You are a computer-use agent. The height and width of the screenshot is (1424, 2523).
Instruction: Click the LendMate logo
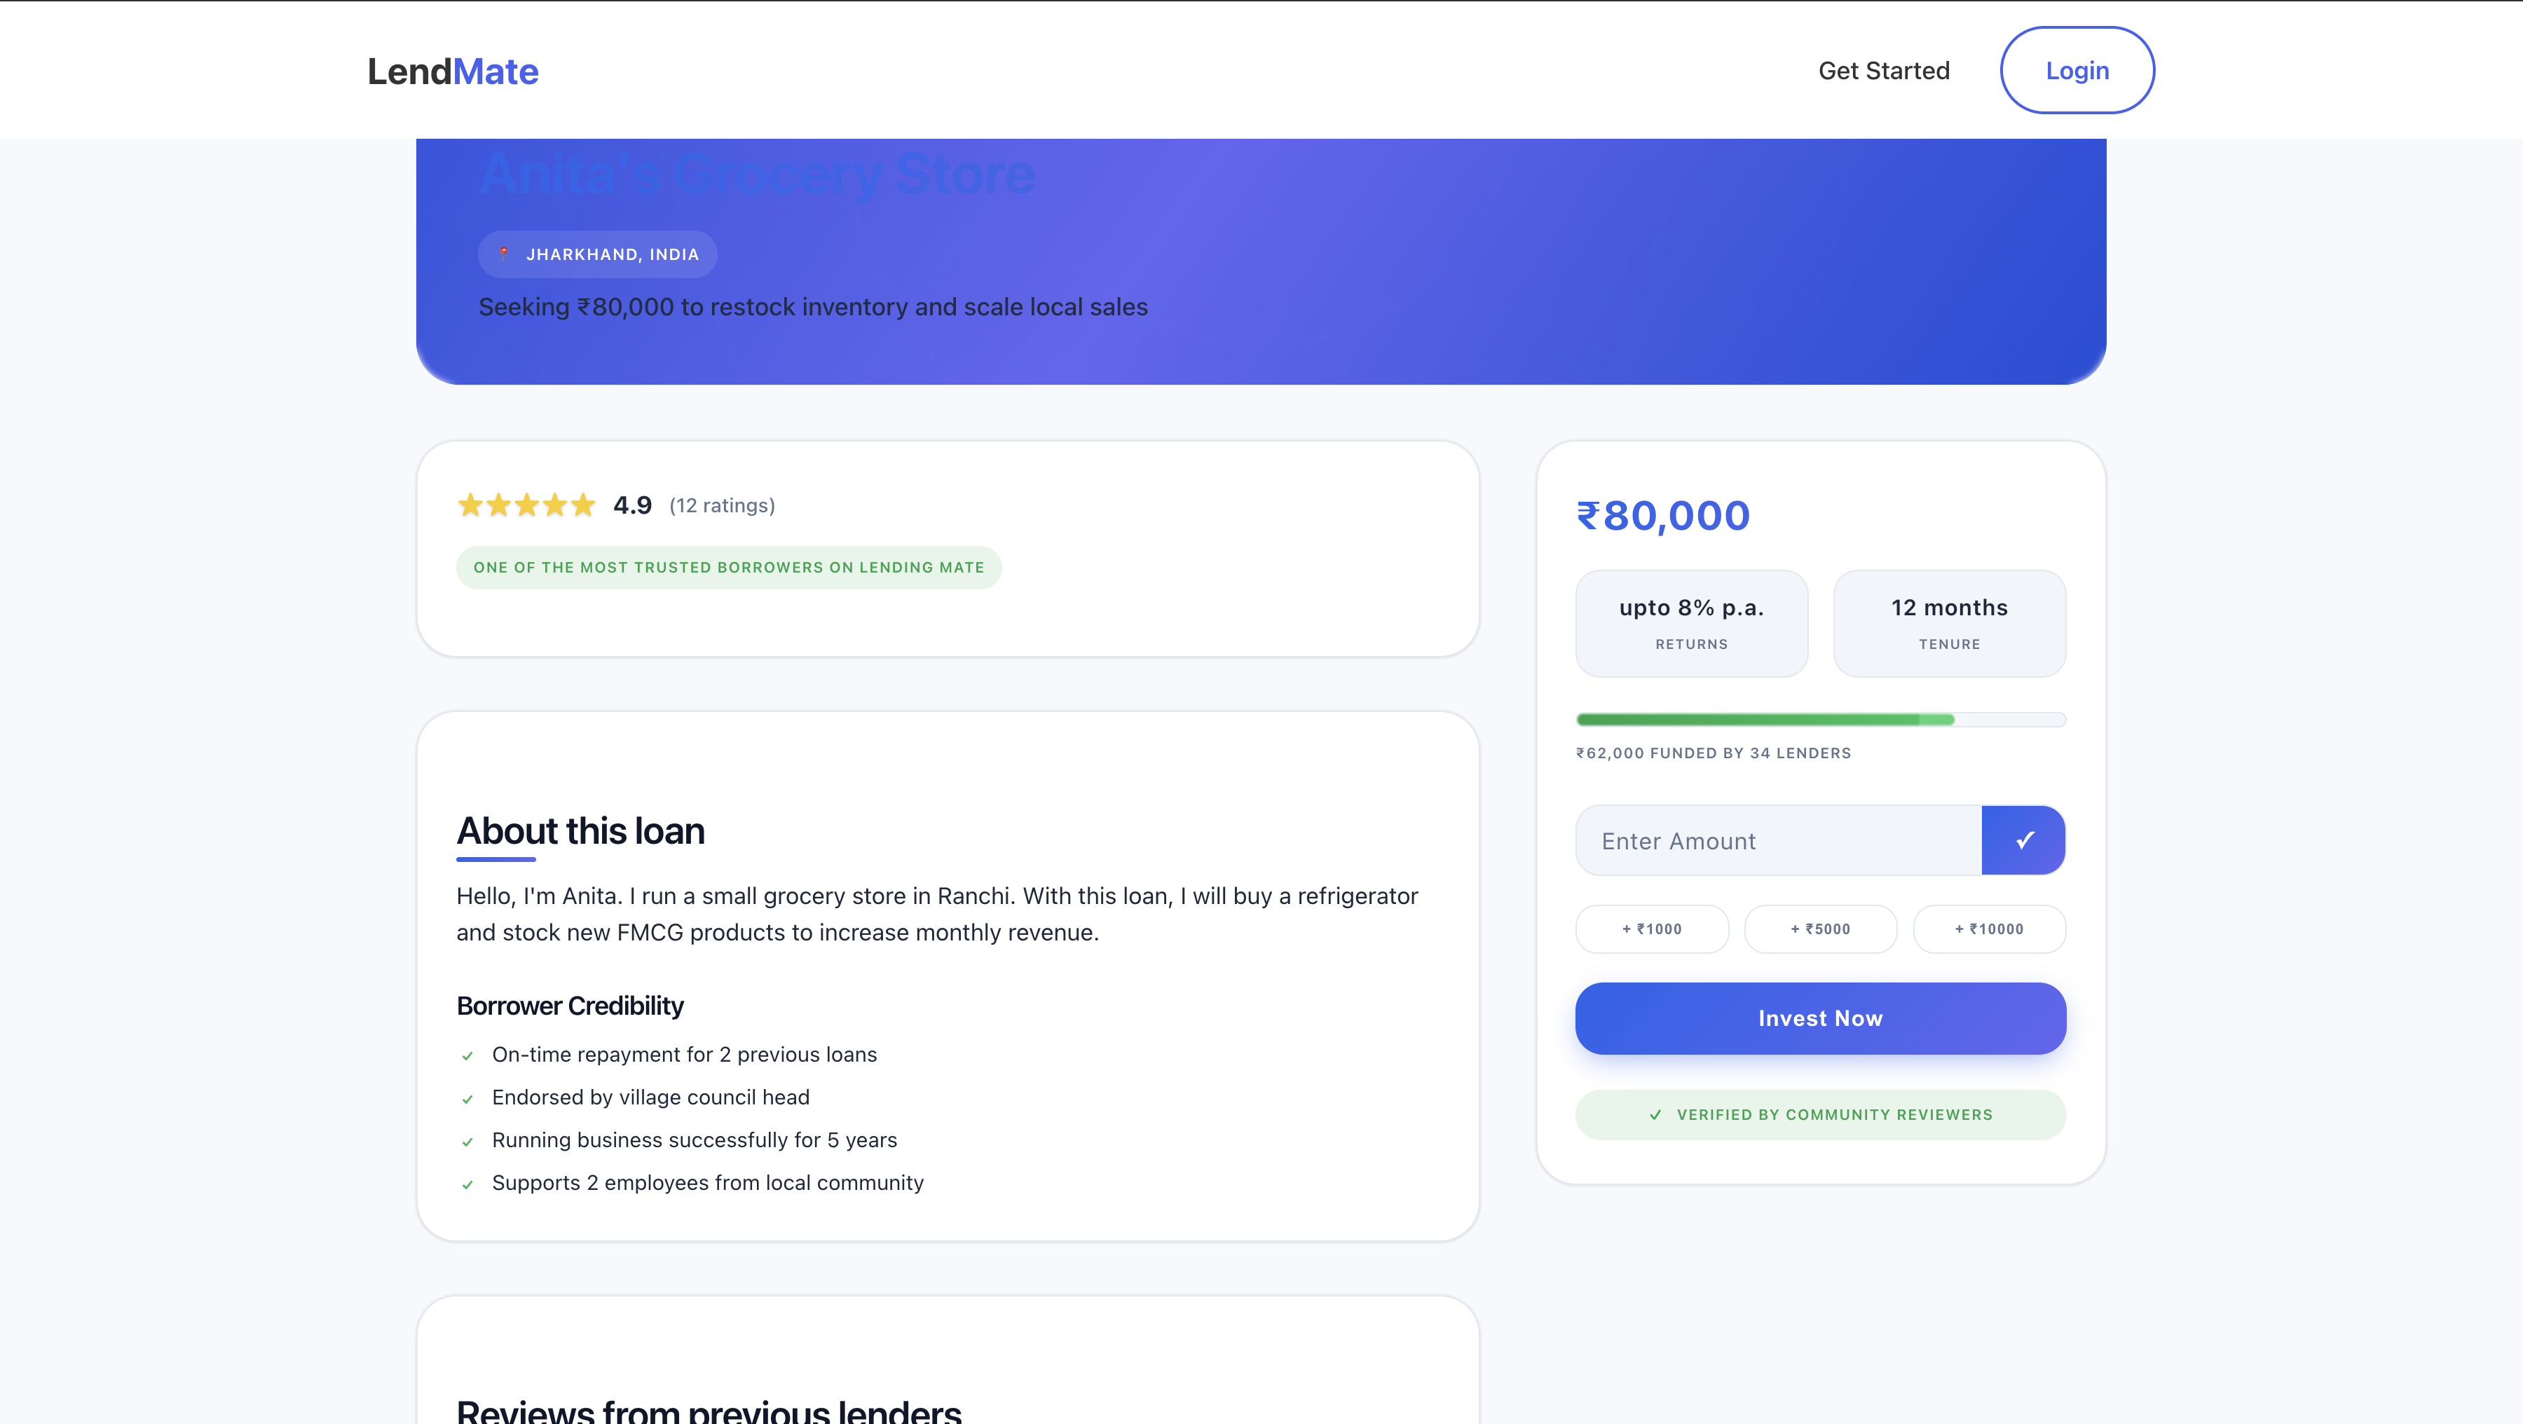[453, 69]
